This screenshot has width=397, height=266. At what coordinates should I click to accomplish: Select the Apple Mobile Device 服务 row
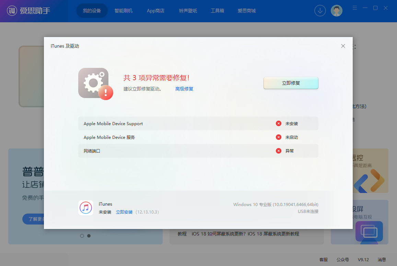pos(198,137)
